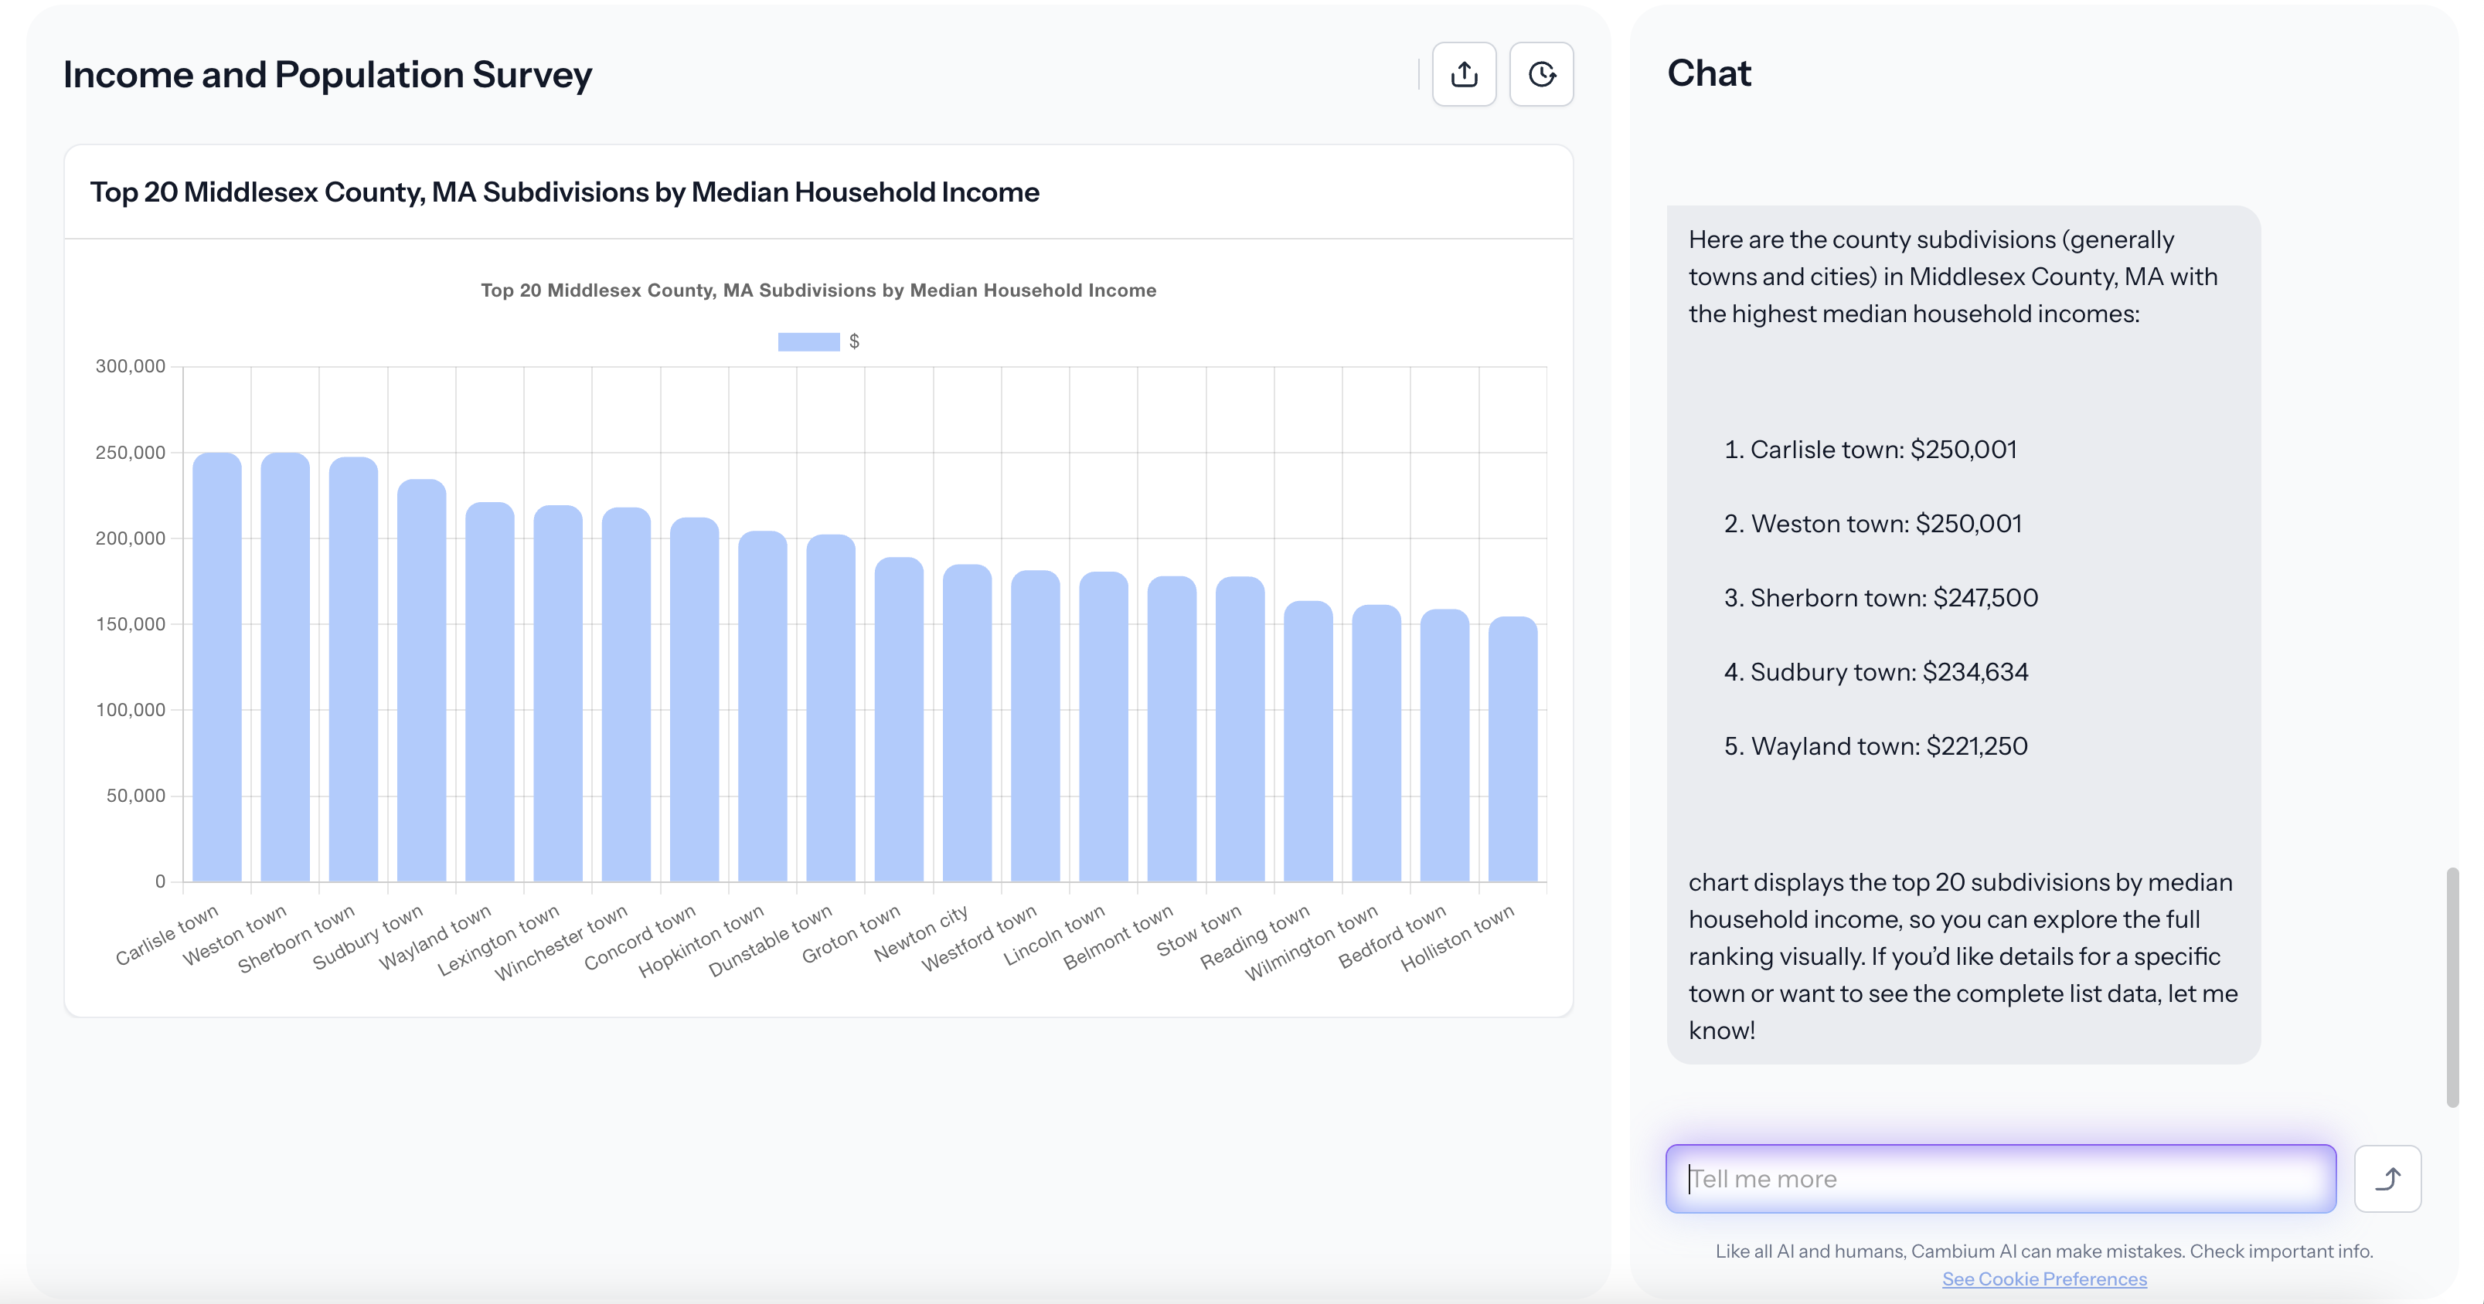Select the Concord town bar

694,700
